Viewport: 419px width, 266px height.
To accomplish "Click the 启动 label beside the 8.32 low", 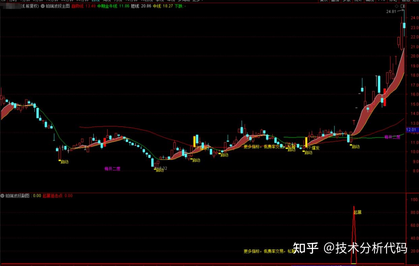I will 160,170.
